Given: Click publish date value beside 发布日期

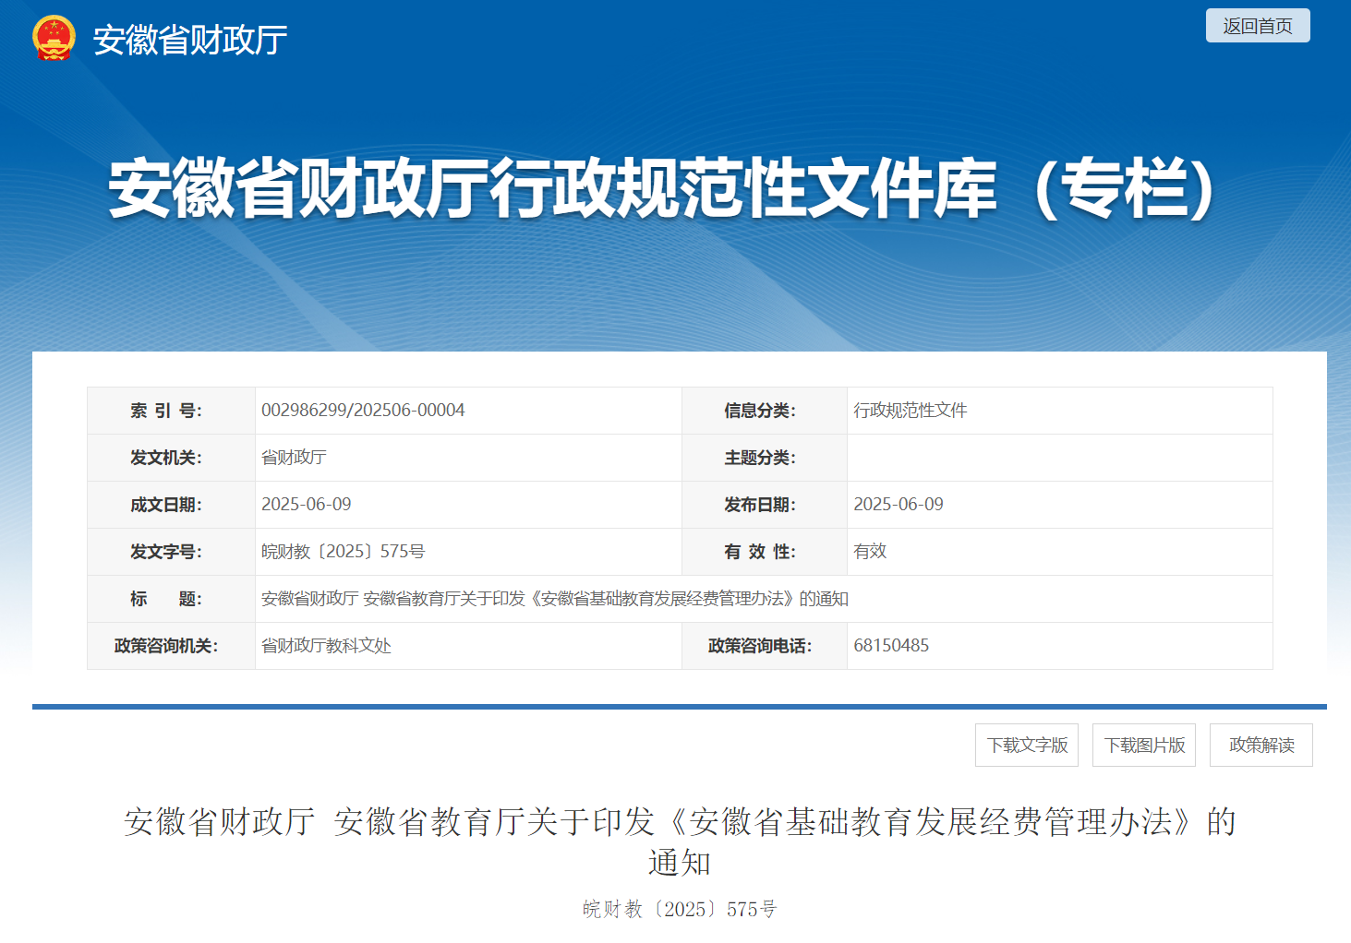Looking at the screenshot, I should (x=899, y=505).
